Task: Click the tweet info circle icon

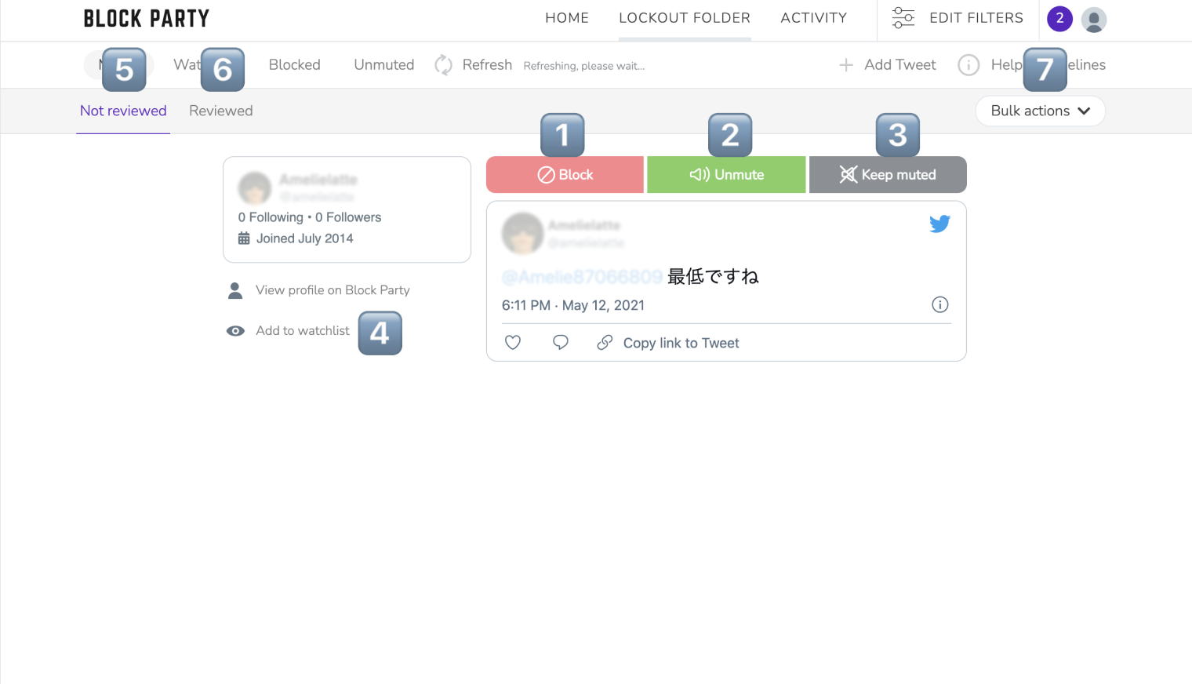Action: (940, 304)
